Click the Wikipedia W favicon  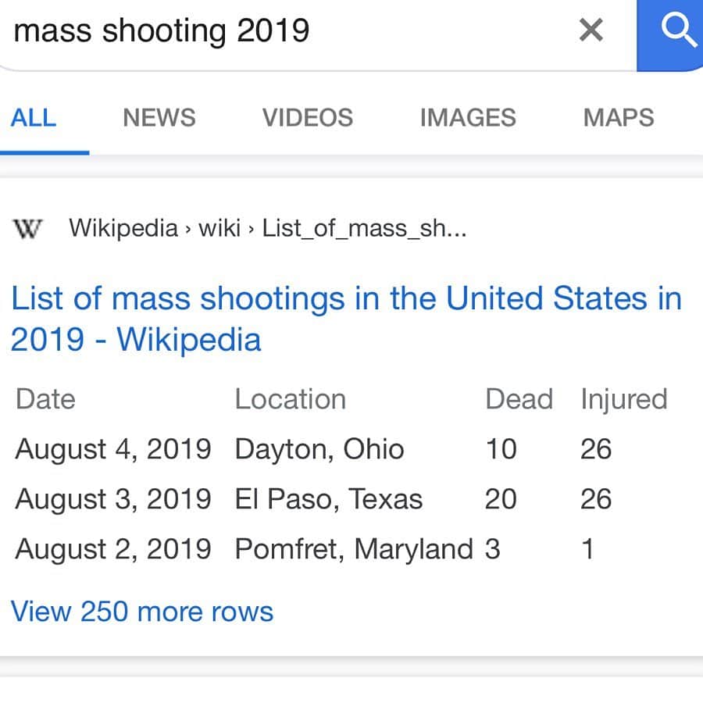click(28, 229)
